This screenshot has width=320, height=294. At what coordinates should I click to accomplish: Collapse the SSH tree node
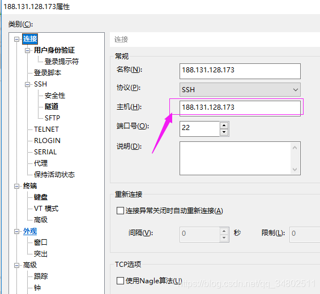coord(28,84)
